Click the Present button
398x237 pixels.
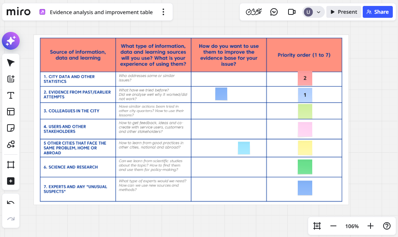(343, 12)
